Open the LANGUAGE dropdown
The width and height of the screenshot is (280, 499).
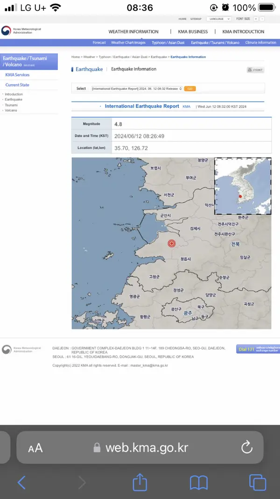(219, 19)
